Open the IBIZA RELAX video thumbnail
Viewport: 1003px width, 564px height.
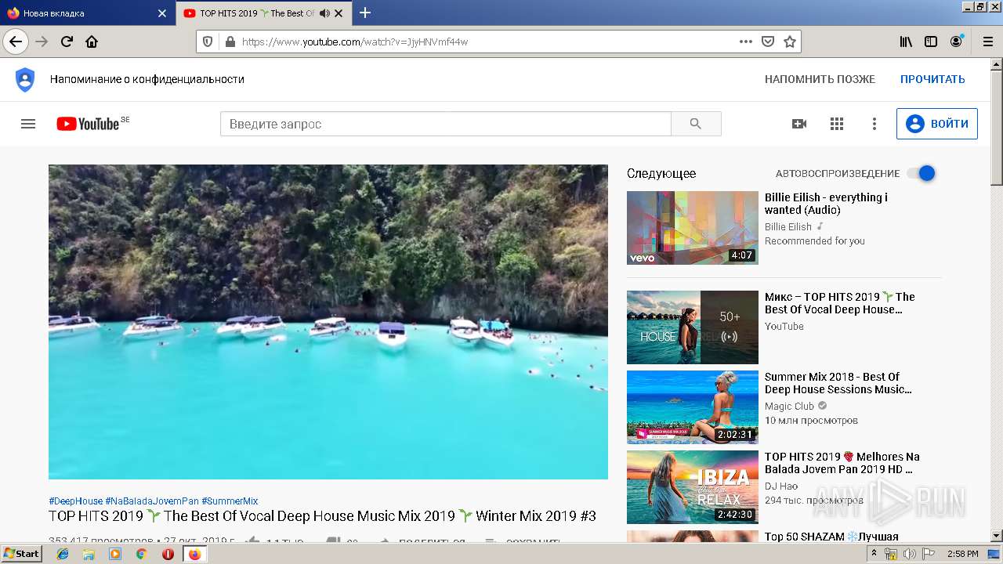pos(693,487)
